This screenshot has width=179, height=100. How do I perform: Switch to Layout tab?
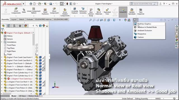coord(14,19)
